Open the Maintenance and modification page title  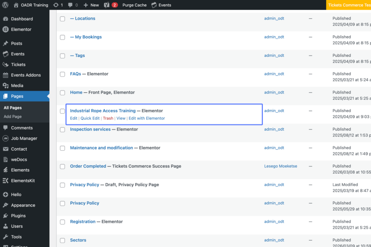101,148
